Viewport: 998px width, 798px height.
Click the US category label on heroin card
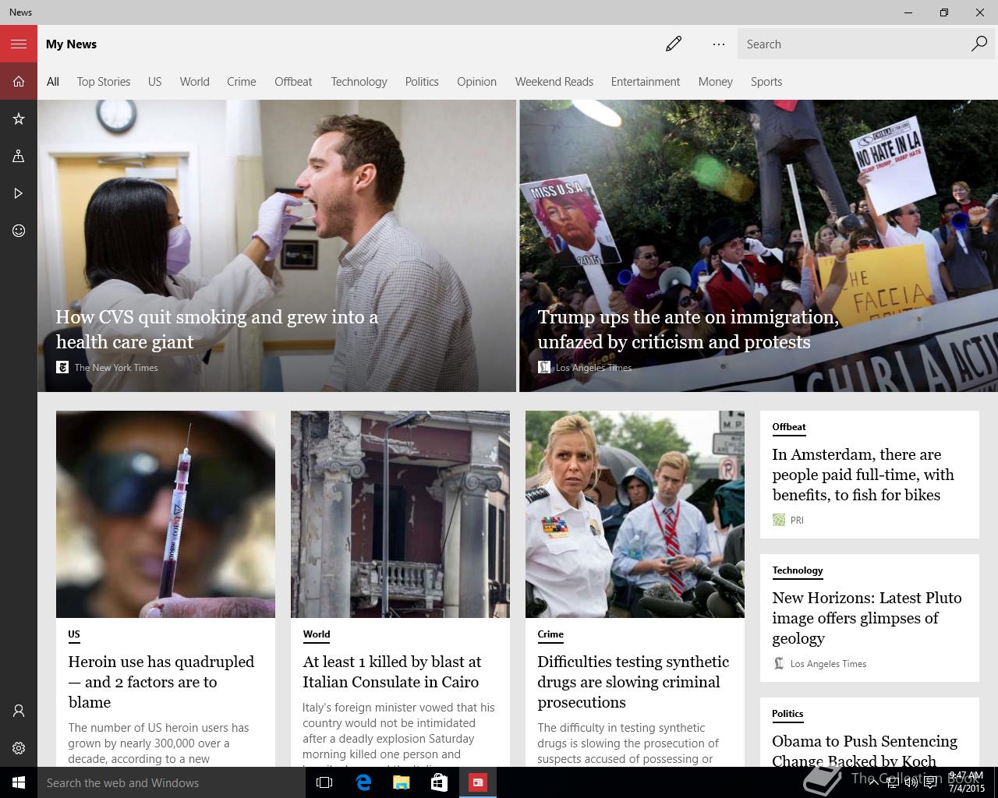coord(74,634)
